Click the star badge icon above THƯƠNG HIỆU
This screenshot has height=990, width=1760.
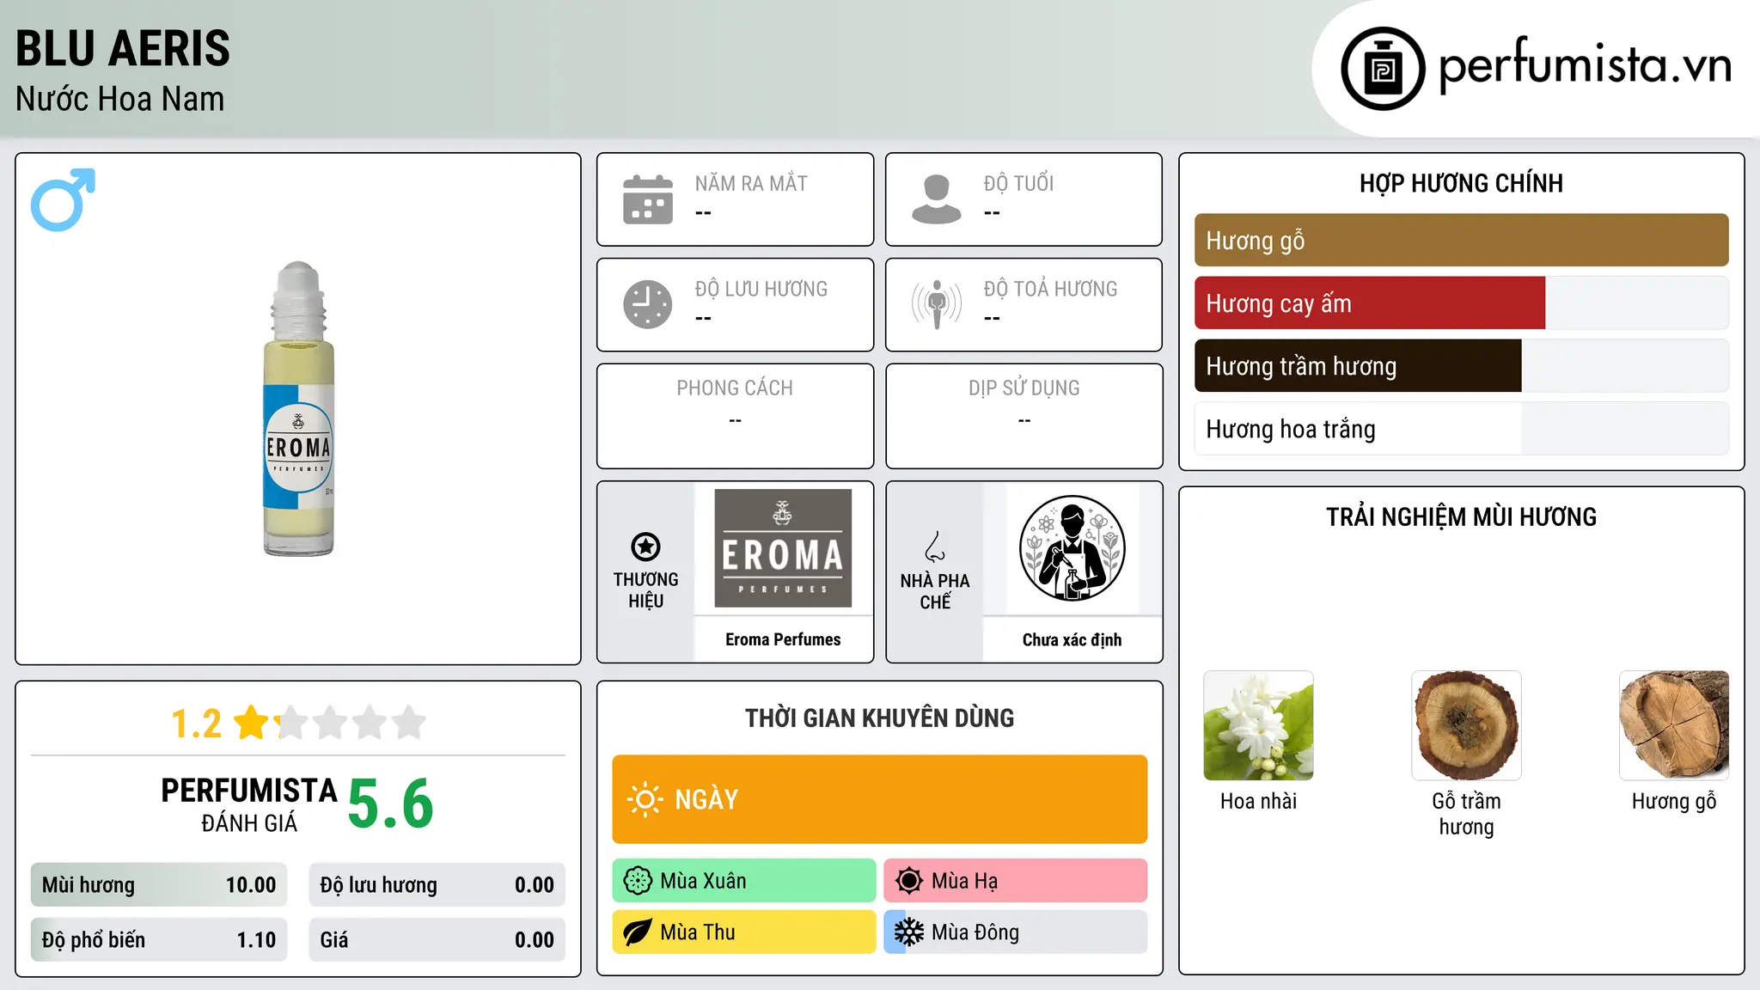point(645,547)
